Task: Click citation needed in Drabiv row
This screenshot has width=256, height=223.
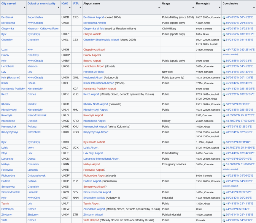Action: coord(230,54)
